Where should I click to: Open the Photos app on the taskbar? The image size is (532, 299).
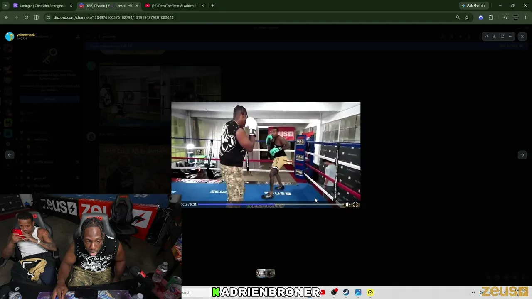pyautogui.click(x=358, y=292)
